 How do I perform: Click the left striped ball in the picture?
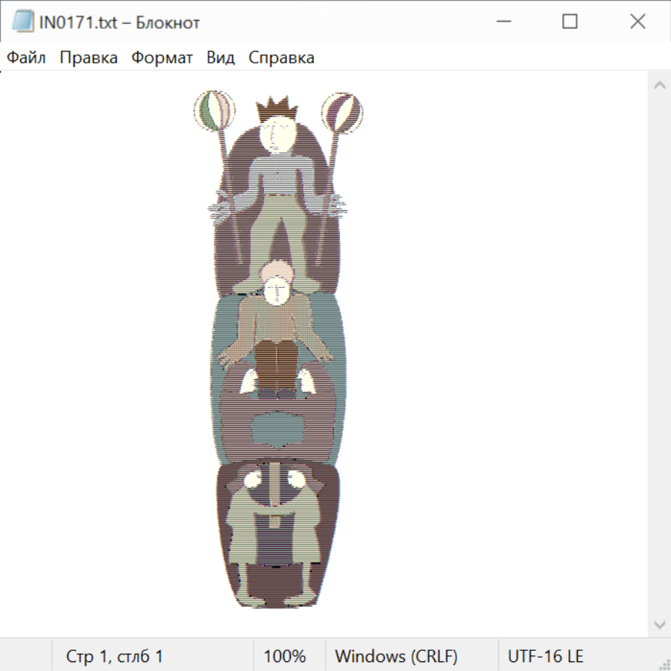click(214, 111)
